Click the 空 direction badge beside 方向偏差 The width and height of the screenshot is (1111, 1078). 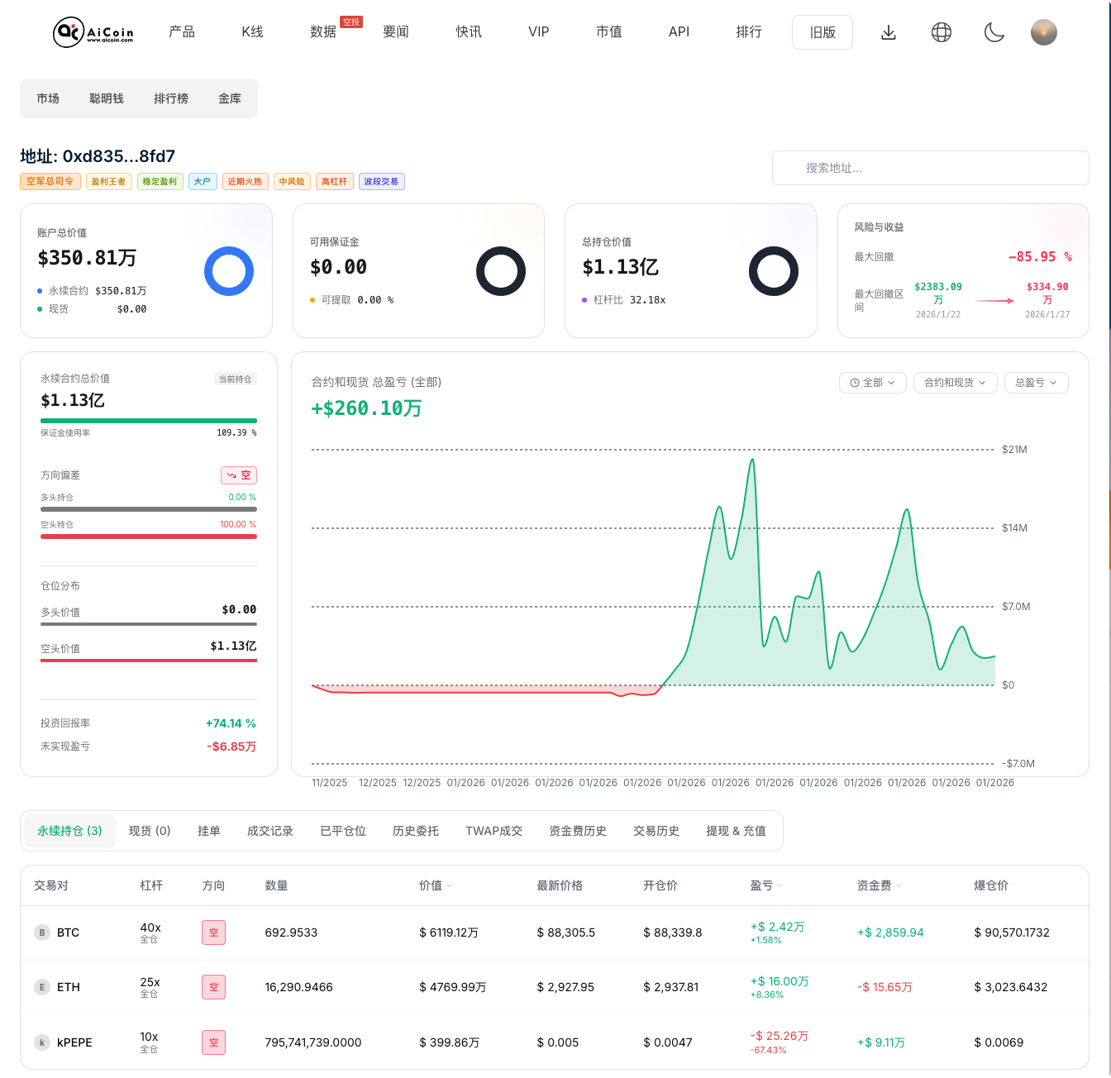(x=238, y=475)
